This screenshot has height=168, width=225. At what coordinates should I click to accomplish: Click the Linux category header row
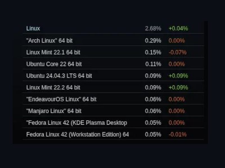pyautogui.click(x=33, y=29)
